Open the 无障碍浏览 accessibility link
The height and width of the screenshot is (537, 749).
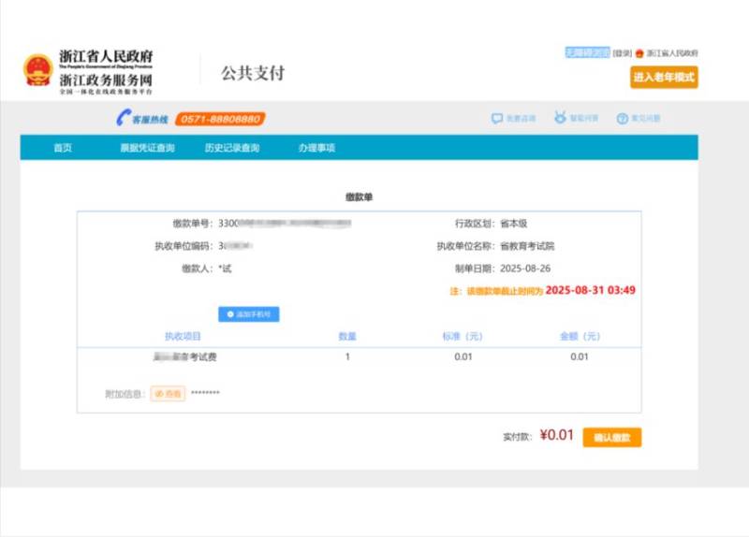coord(587,53)
